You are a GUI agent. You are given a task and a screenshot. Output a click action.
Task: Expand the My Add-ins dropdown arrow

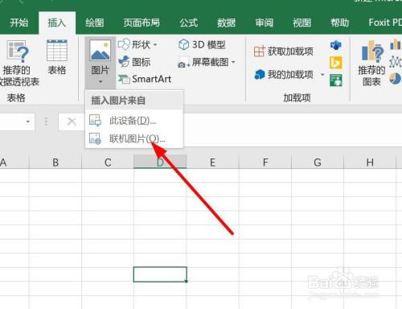[322, 74]
